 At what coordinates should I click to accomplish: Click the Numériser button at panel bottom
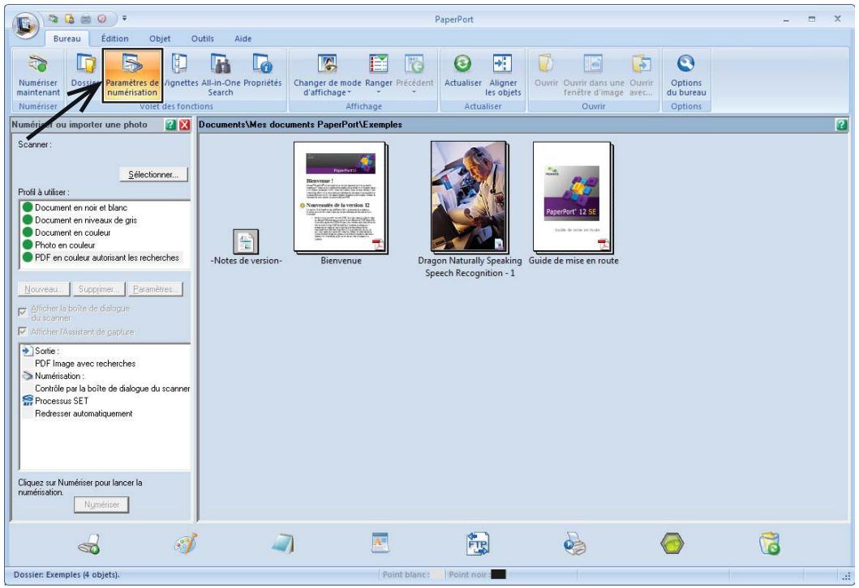coord(101,505)
